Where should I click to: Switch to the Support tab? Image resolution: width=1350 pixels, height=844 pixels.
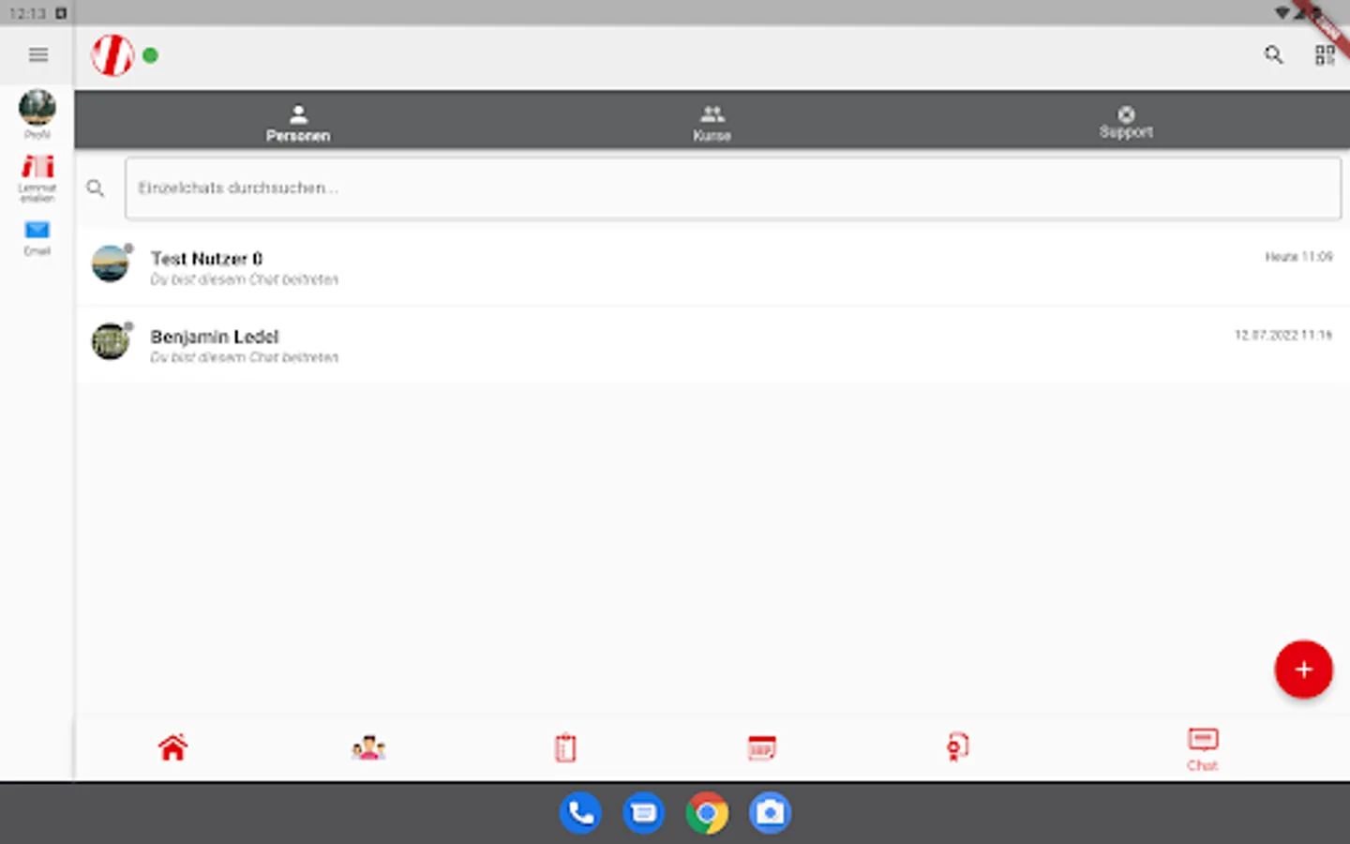click(1126, 123)
